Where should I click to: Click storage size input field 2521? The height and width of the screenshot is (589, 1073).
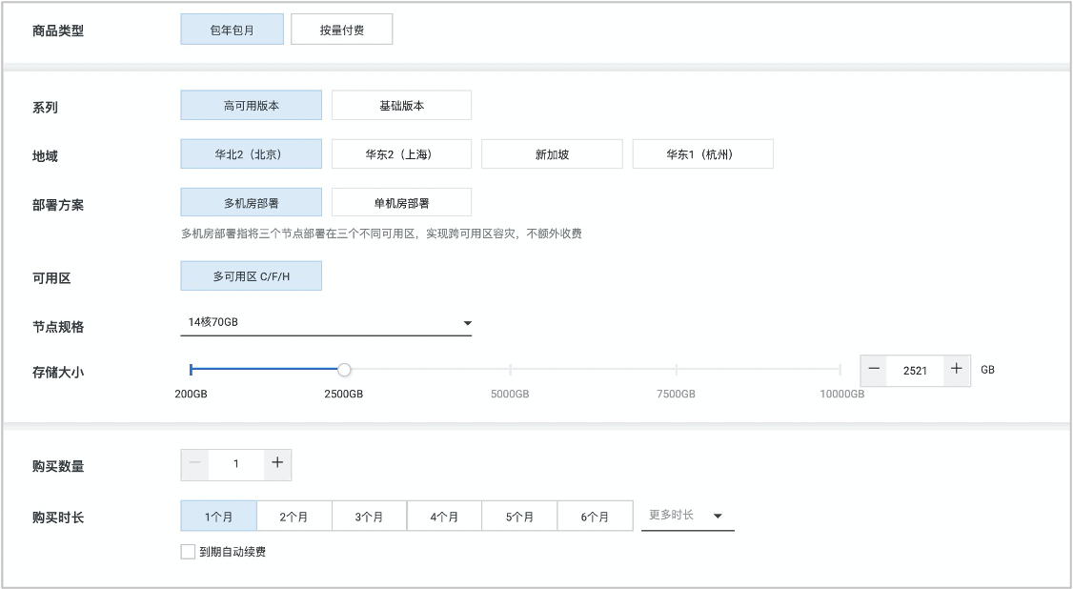pyautogui.click(x=915, y=370)
